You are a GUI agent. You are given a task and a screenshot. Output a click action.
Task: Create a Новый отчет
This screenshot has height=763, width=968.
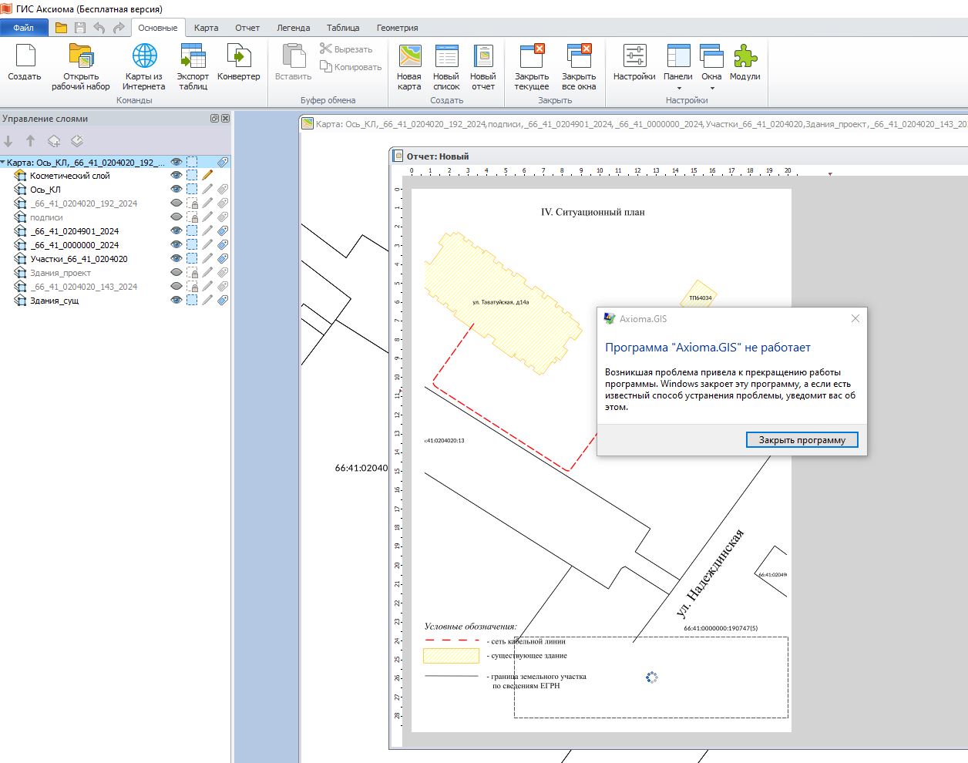(483, 66)
